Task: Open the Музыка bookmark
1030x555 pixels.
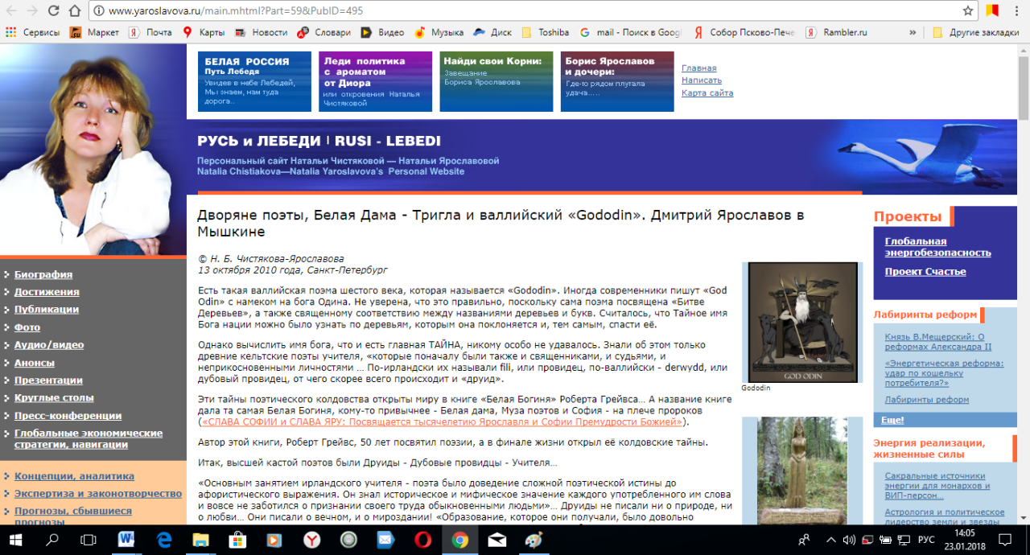Action: [x=439, y=32]
